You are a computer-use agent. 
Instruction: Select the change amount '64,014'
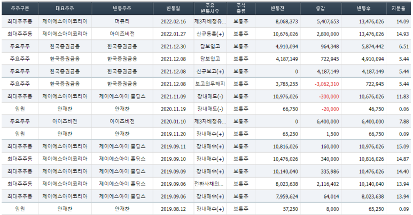(331, 196)
